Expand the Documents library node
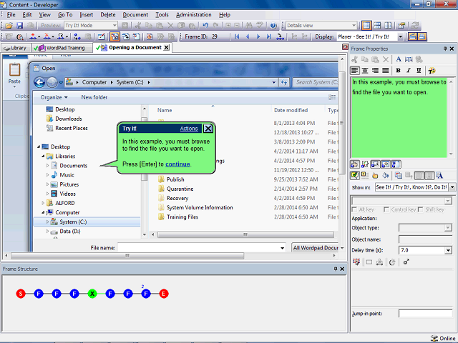 (x=47, y=165)
